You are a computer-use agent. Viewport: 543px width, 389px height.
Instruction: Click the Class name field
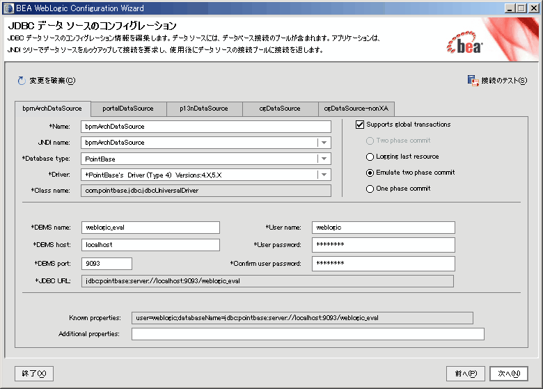205,191
